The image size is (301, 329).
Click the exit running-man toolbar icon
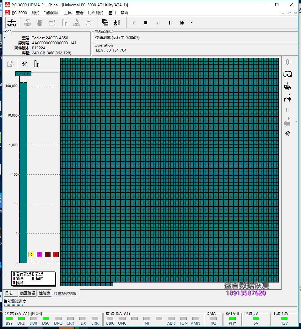pyautogui.click(x=117, y=22)
